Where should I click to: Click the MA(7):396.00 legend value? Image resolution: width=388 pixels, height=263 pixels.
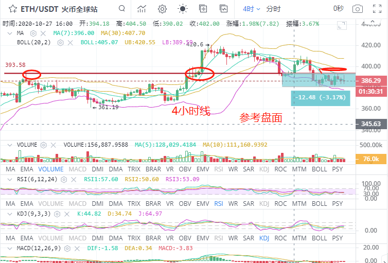click(74, 33)
